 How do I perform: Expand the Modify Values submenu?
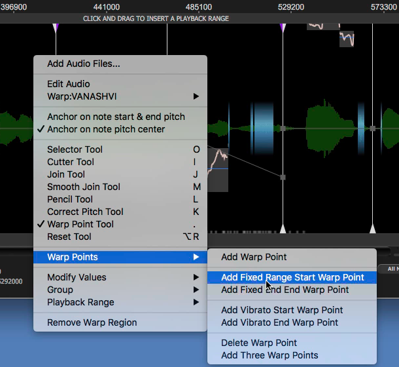77,277
